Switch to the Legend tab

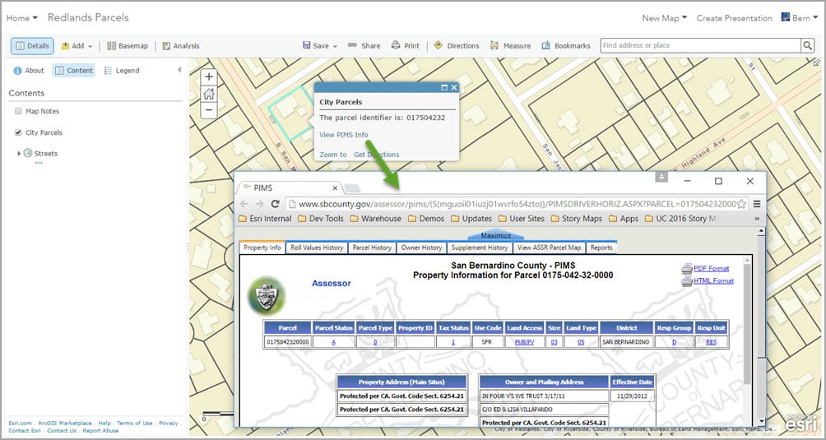122,71
